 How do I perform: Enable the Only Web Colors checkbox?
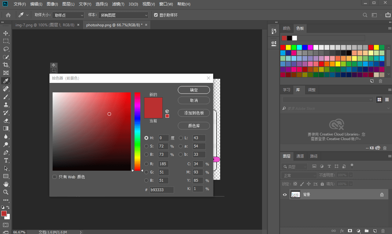[54, 177]
